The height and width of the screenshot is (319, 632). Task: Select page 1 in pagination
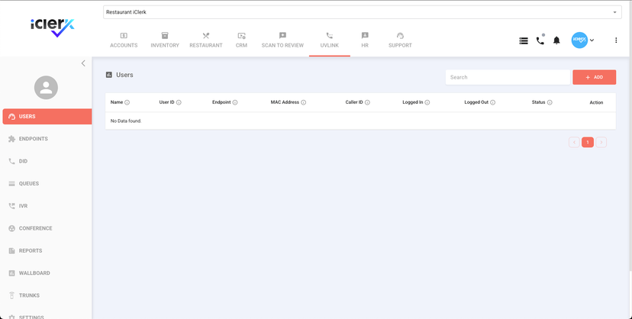pyautogui.click(x=588, y=142)
